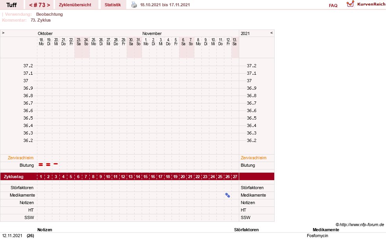Click the left SSW row label

tap(29, 218)
